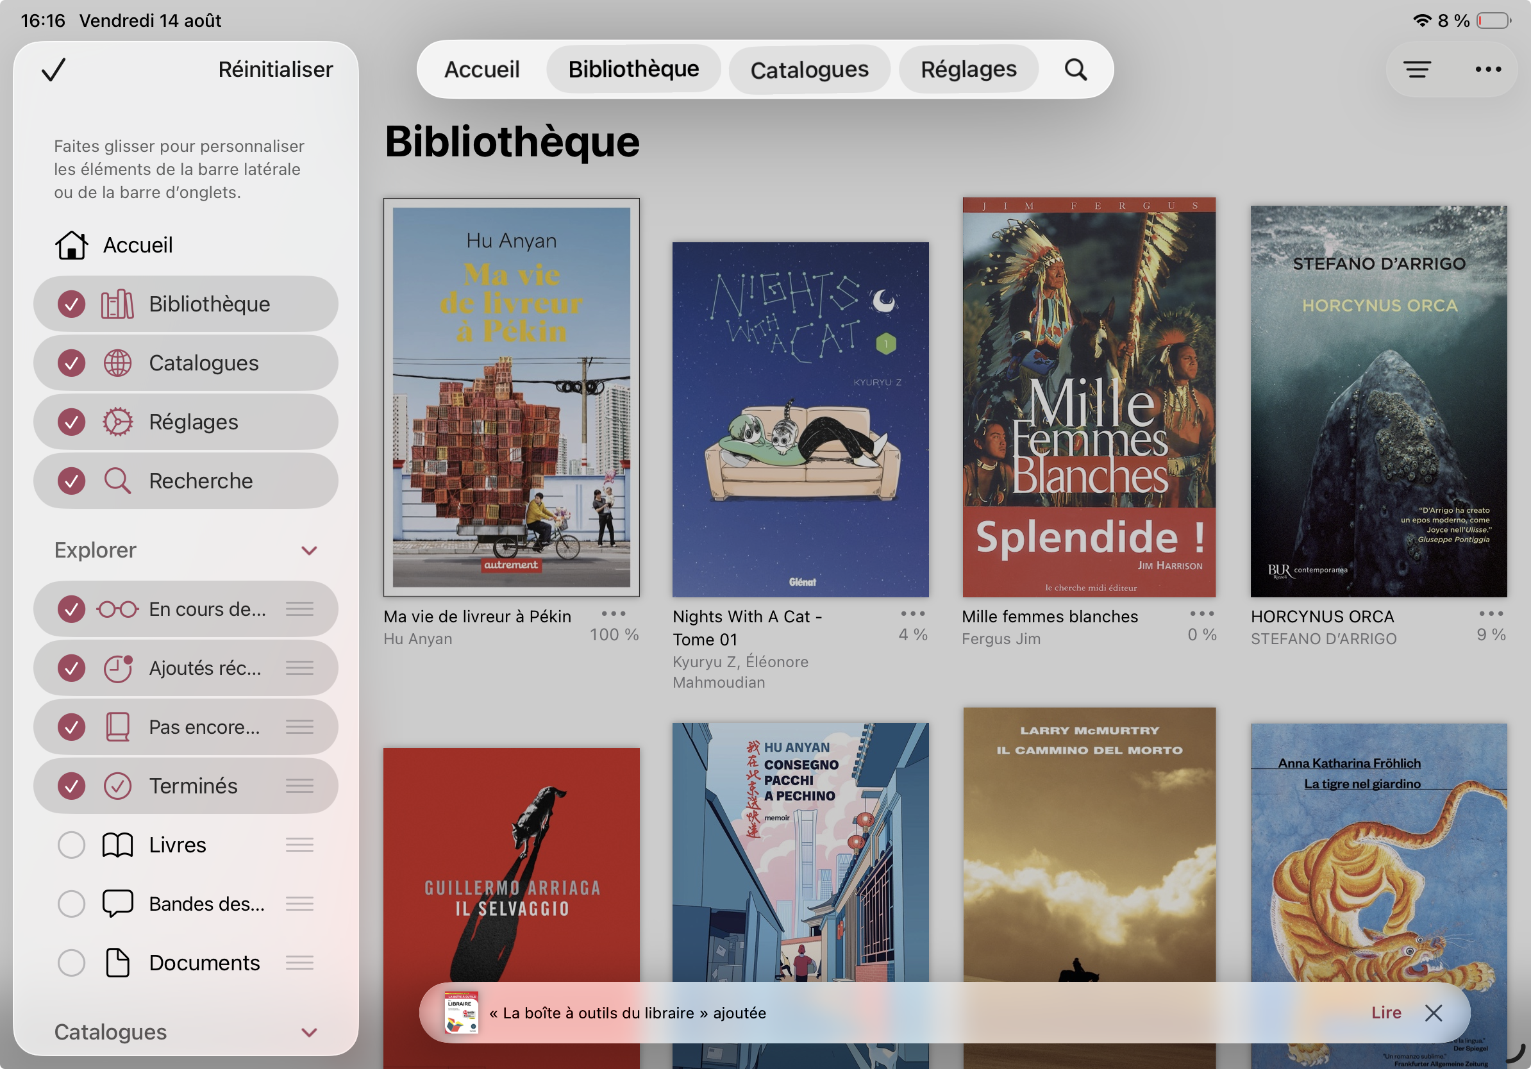Switch to the Bibliothèque tab
1531x1069 pixels.
633,69
